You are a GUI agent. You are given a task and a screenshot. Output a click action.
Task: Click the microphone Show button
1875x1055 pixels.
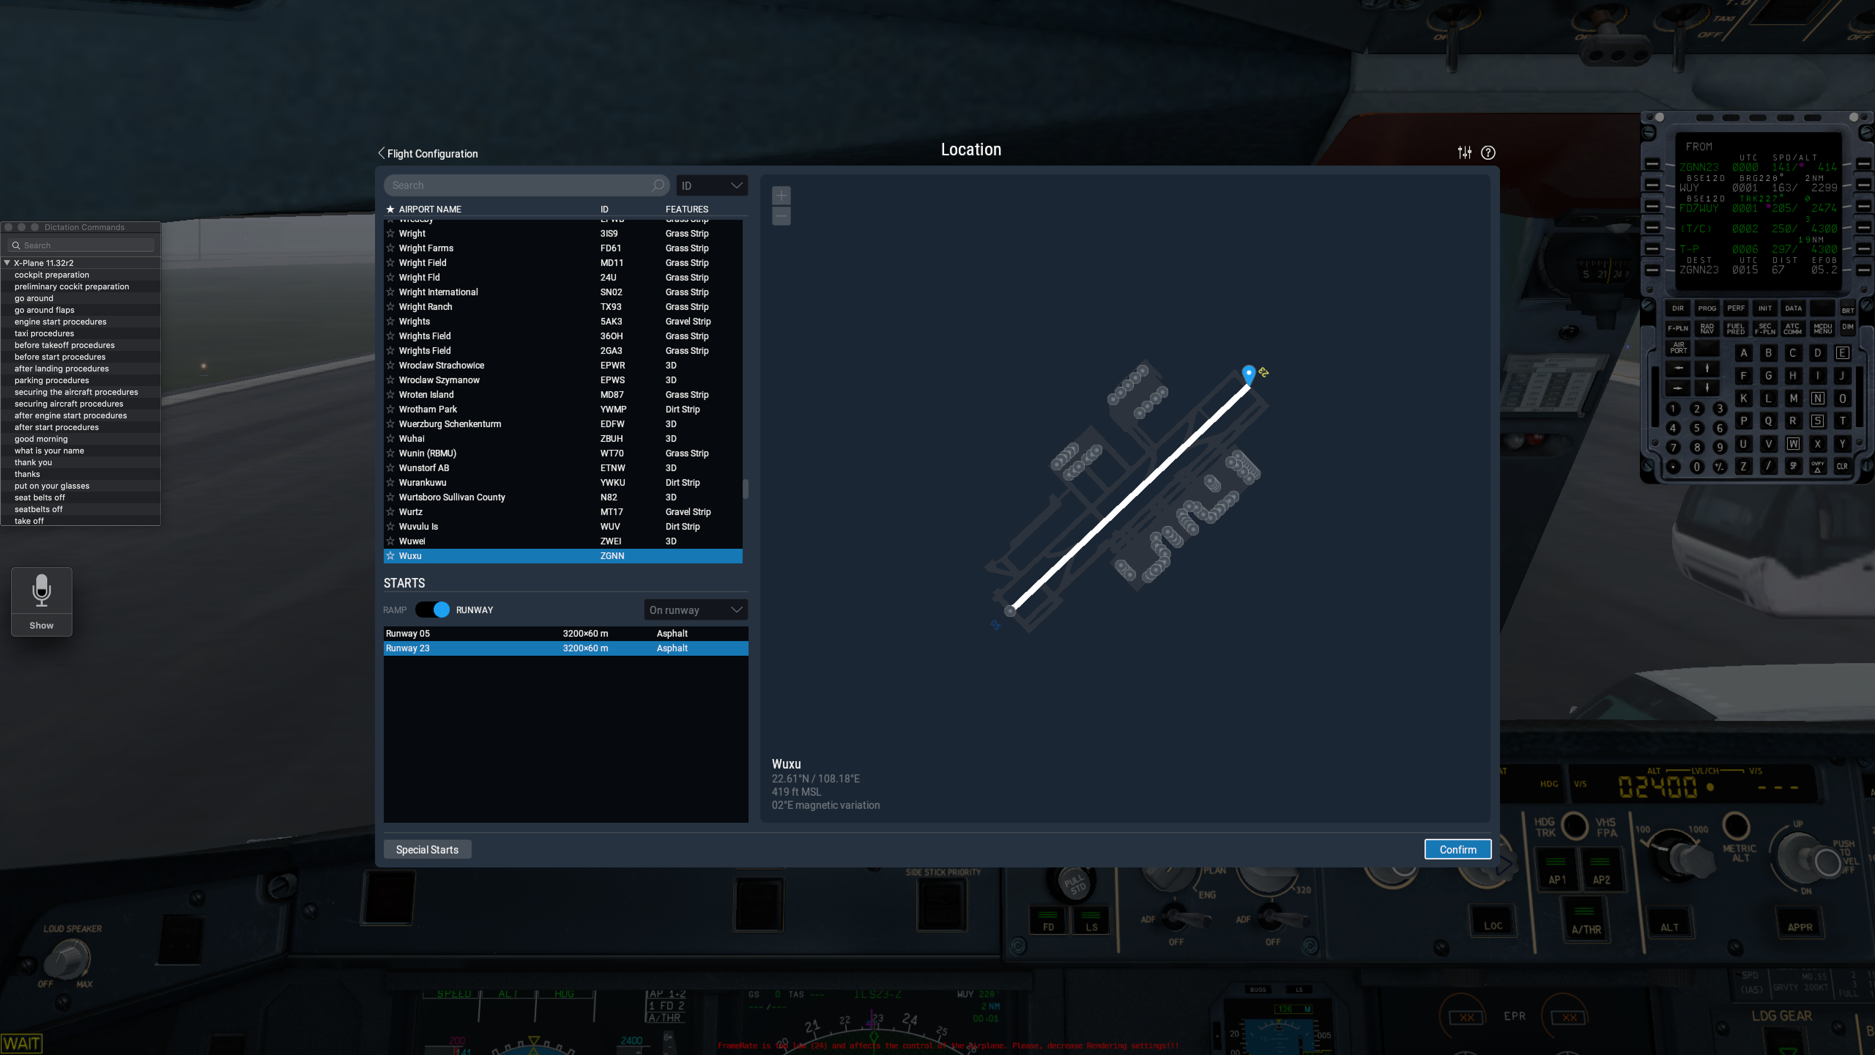pos(41,601)
